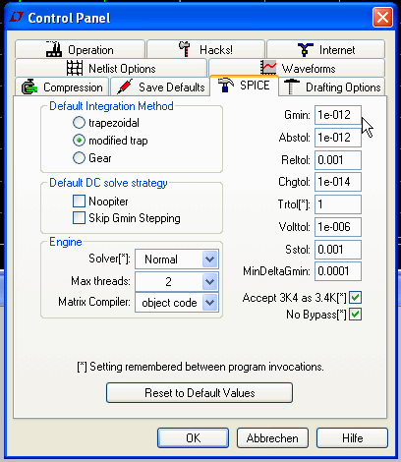Viewport: 401px width, 462px height.
Task: Uncheck the No Bypass option
Action: point(355,315)
